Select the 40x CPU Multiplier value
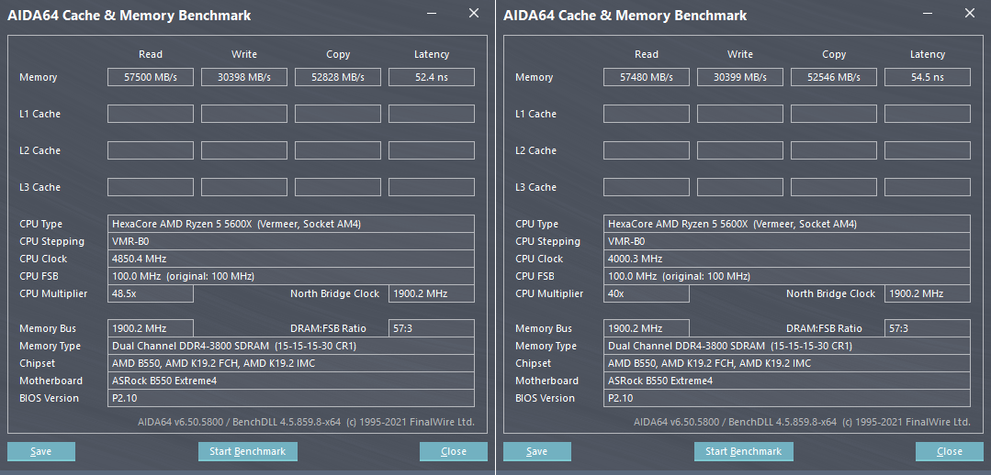The width and height of the screenshot is (991, 475). click(647, 293)
